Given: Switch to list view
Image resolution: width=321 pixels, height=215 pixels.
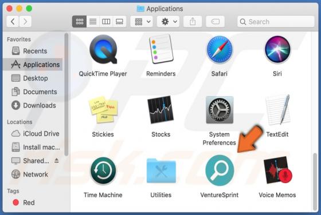Looking at the screenshot, I should pyautogui.click(x=93, y=21).
